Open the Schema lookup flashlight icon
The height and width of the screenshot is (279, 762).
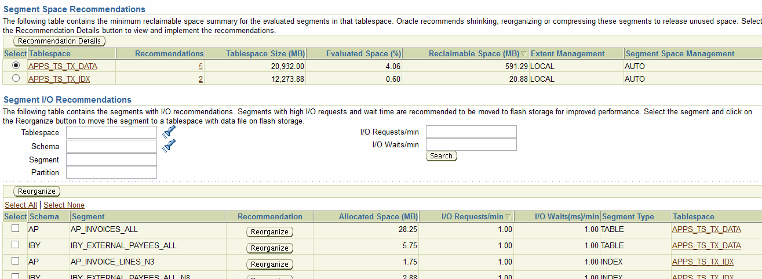tap(169, 146)
